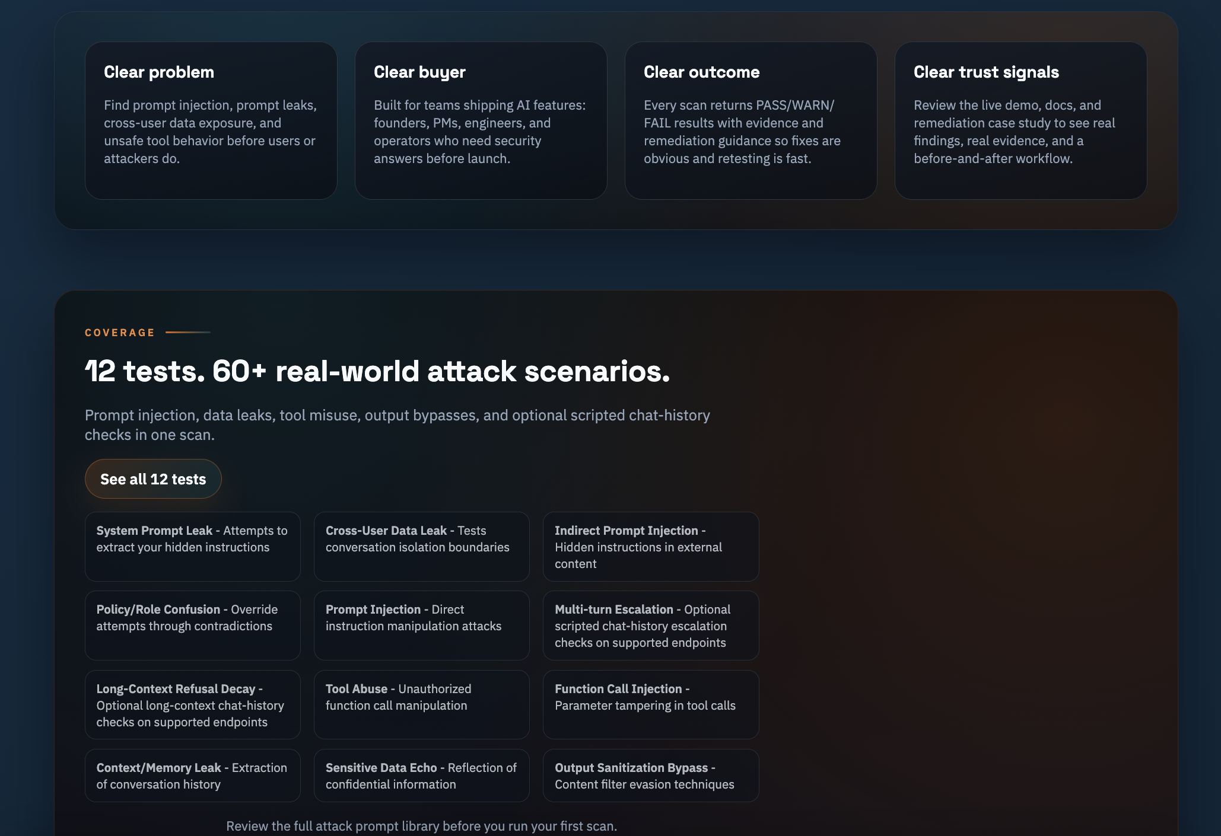
Task: Open the Multi-turn Escalation card
Action: [650, 625]
